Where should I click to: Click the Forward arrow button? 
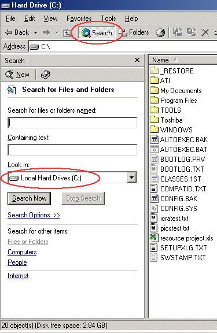(x=46, y=32)
